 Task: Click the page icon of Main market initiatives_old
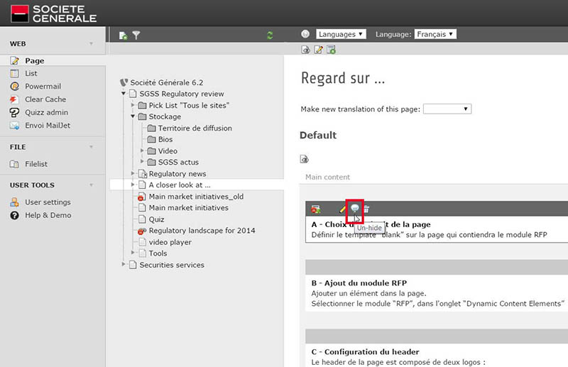point(141,197)
